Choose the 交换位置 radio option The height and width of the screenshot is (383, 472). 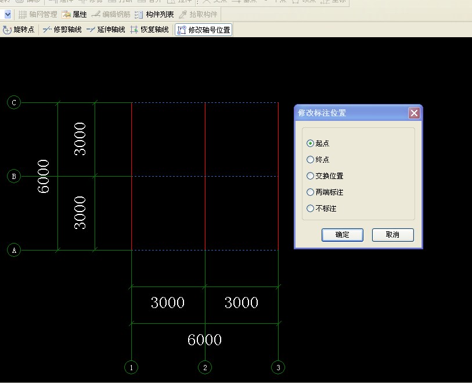(x=325, y=176)
